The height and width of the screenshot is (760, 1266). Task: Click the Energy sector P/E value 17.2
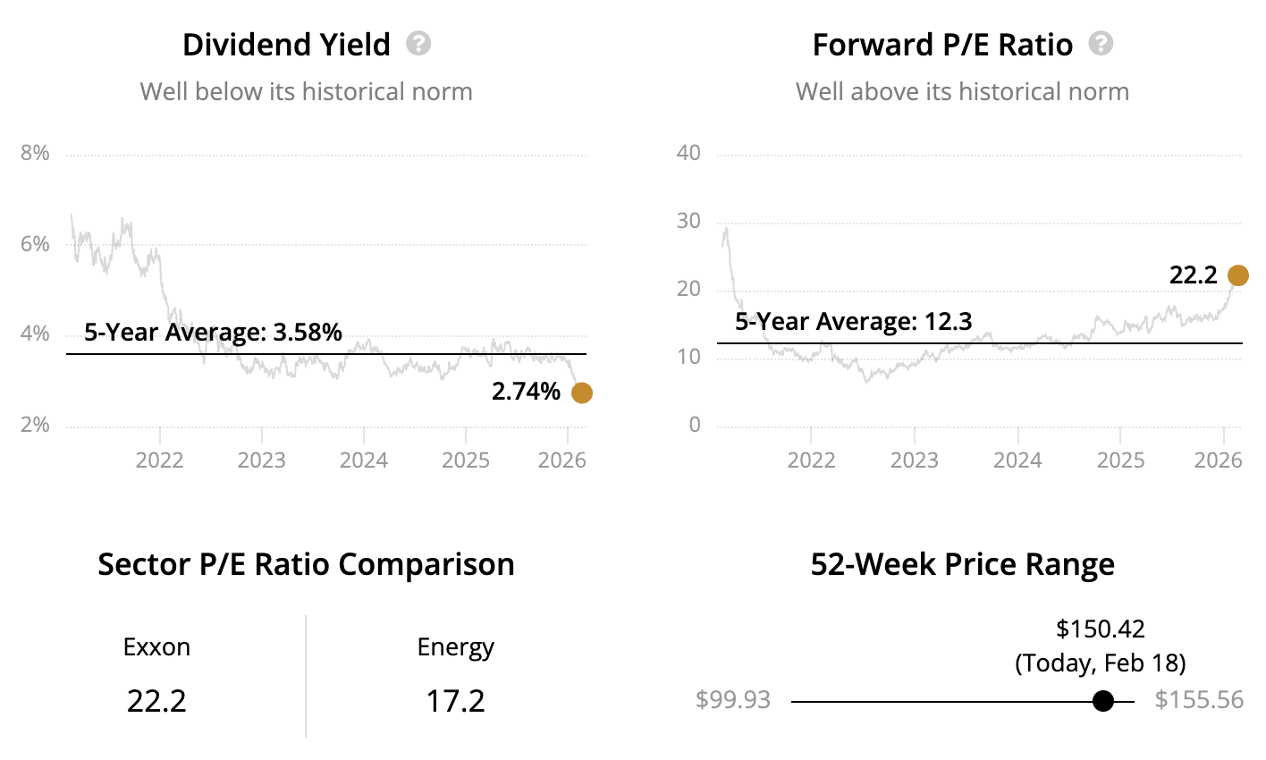pos(455,701)
